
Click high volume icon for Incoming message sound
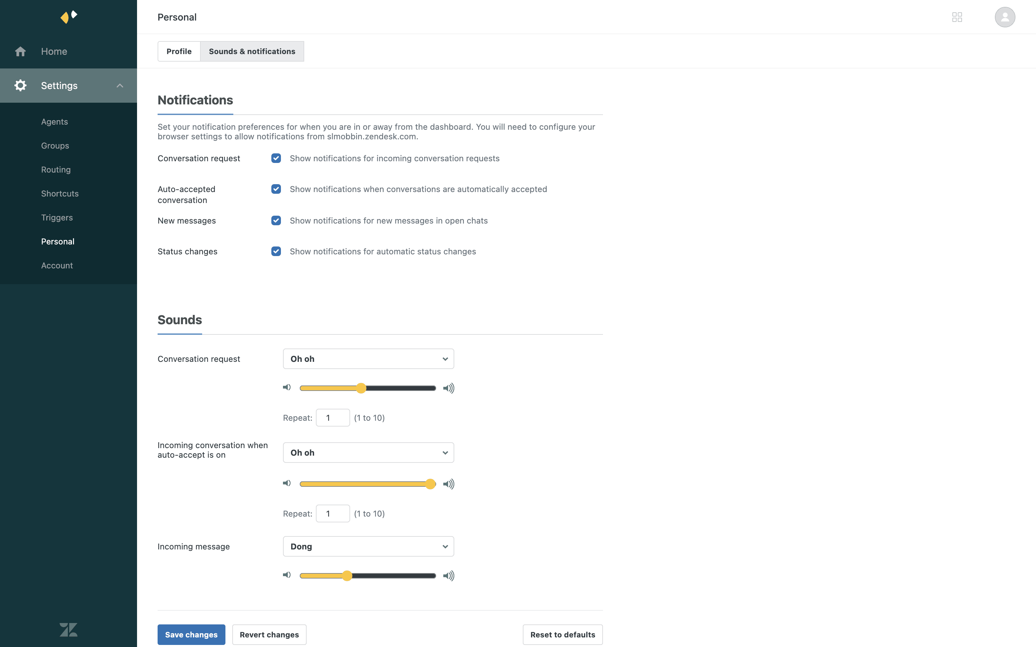(x=448, y=575)
